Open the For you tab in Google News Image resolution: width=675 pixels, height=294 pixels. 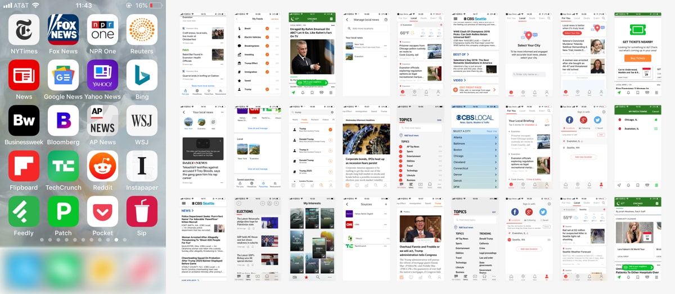(x=186, y=91)
